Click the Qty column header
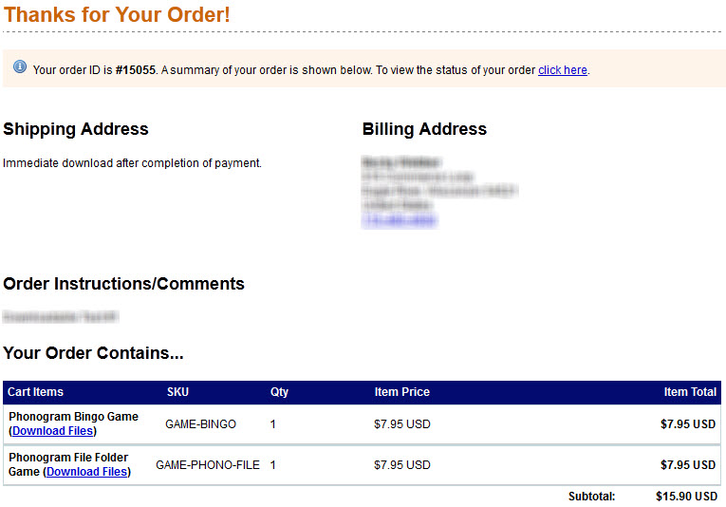726x507 pixels. [279, 392]
